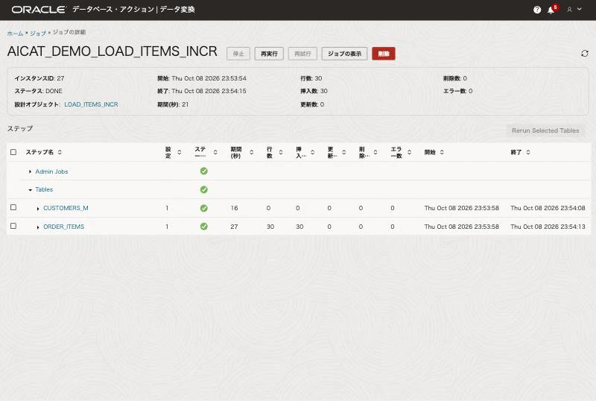Image resolution: width=596 pixels, height=401 pixels.
Task: Click ジョブの詳細 breadcrumb text
Action: [x=69, y=32]
